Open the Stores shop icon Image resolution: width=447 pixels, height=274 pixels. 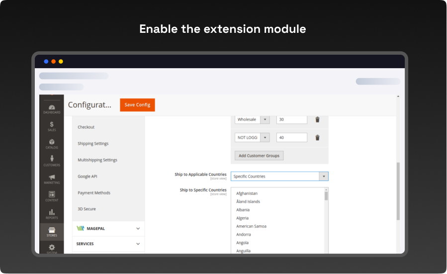pos(52,231)
